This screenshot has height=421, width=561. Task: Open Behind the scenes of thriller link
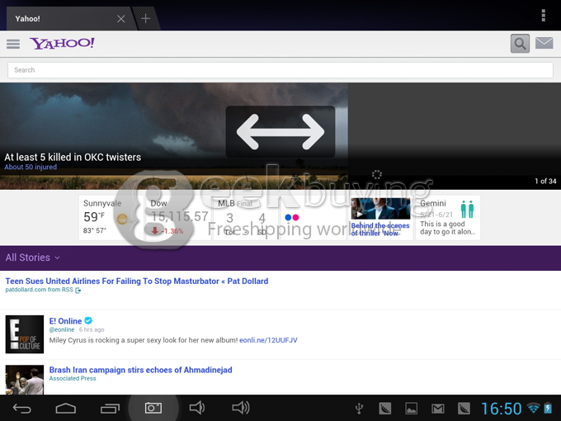380,229
